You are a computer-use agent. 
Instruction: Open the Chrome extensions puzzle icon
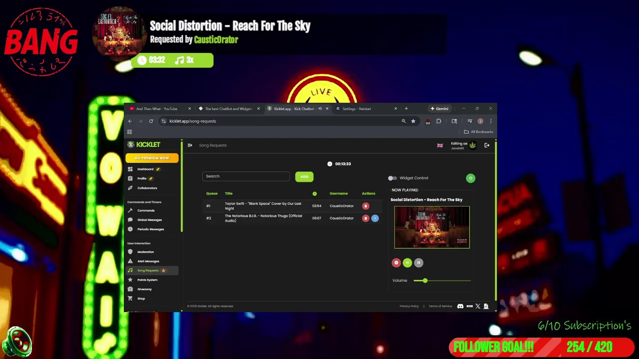pos(438,121)
